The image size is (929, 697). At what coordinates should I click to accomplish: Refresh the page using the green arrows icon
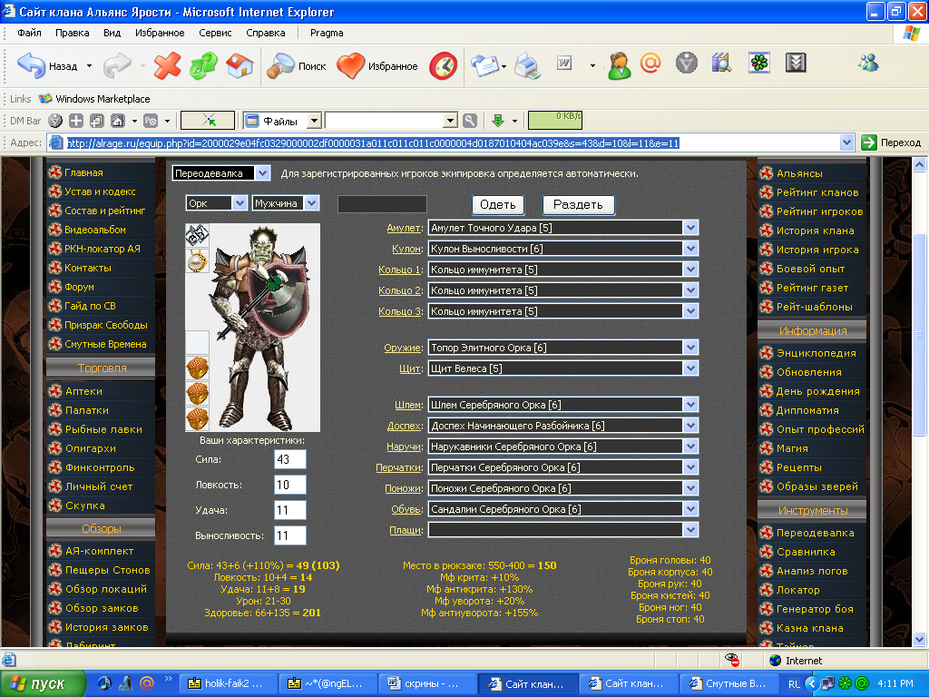[203, 65]
